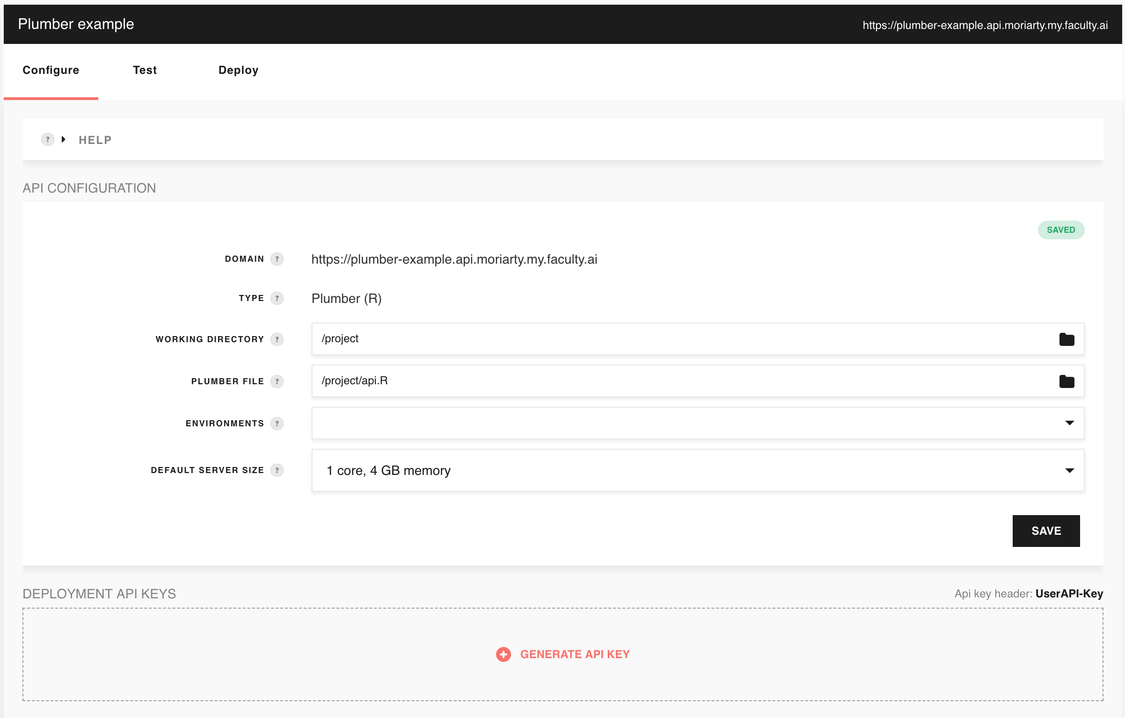Select the Configure tab

tap(51, 70)
